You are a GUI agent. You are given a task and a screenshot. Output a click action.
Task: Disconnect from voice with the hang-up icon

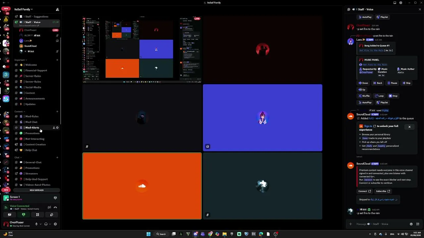pyautogui.click(x=55, y=208)
